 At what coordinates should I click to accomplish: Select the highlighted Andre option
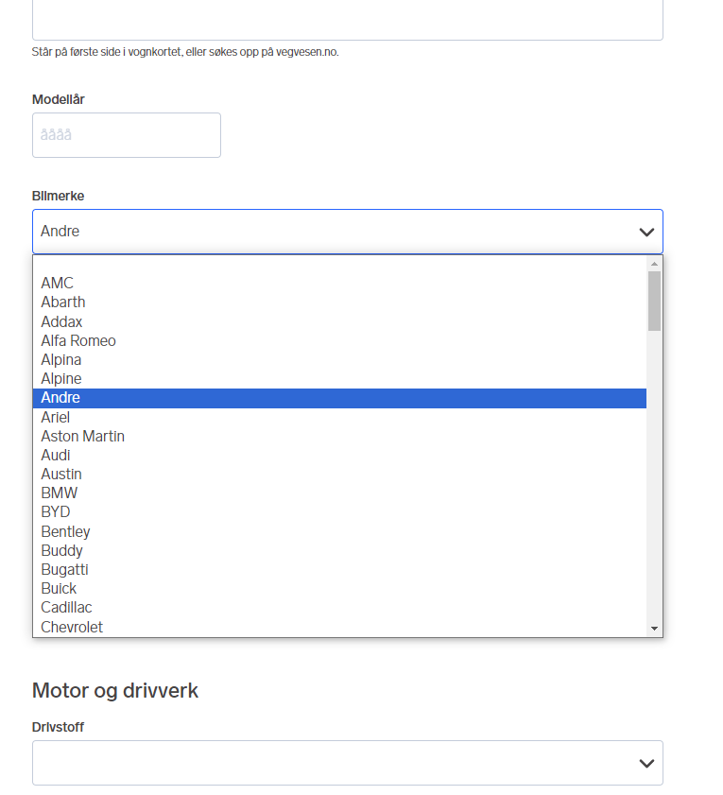click(x=339, y=398)
